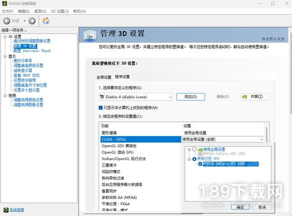Select the 后台应用程序最大帧速率 row
Screen dimensions: 292x216
[141, 184]
